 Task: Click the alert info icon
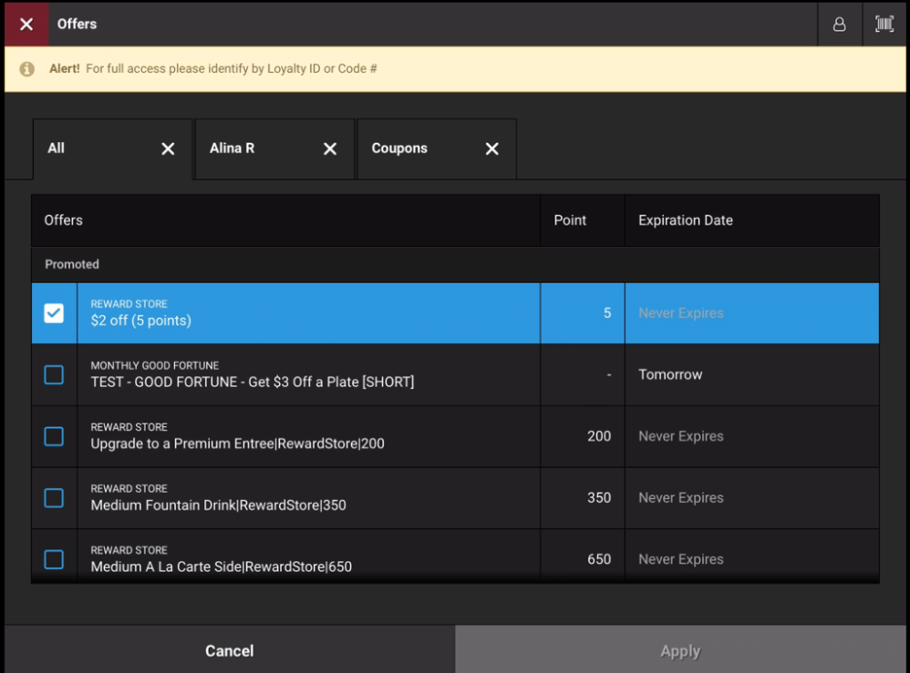25,70
